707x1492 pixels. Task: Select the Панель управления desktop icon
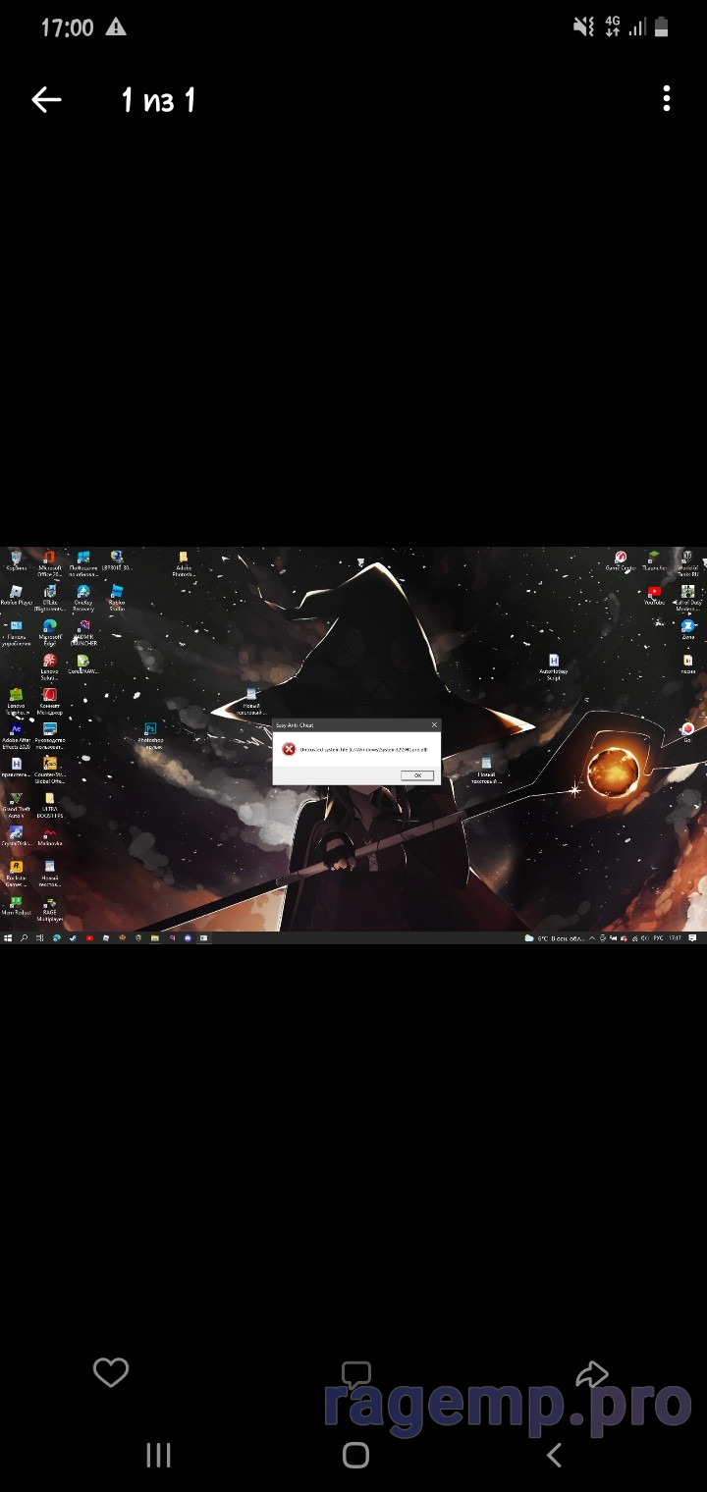[x=17, y=632]
